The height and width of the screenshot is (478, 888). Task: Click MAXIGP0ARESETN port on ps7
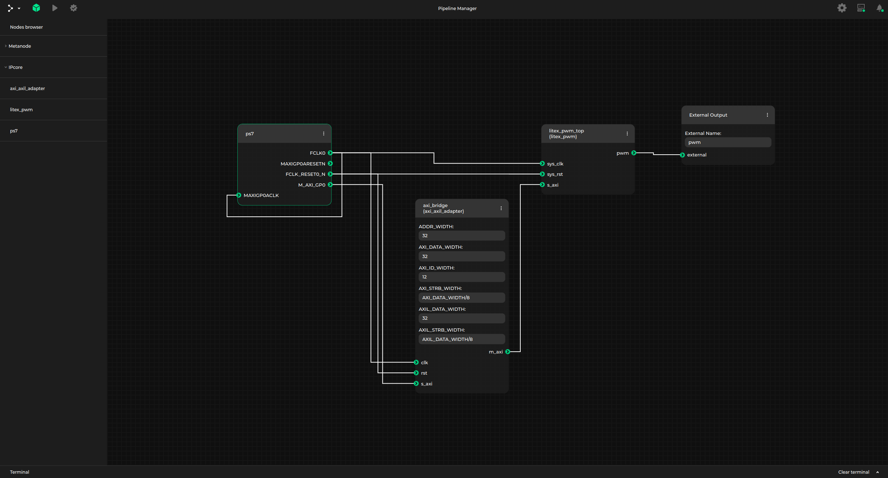tap(330, 164)
